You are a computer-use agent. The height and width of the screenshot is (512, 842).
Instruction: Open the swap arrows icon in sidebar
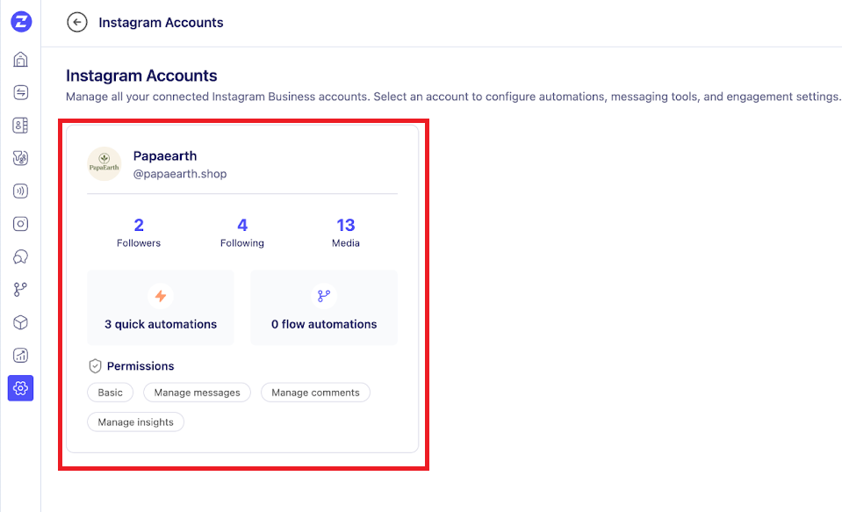point(20,92)
